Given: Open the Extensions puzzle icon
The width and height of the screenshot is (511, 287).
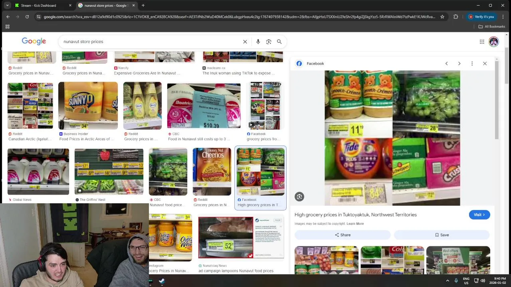Looking at the screenshot, I should 456,17.
